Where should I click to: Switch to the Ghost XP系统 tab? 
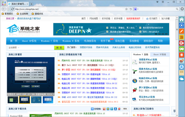click(x=160, y=54)
